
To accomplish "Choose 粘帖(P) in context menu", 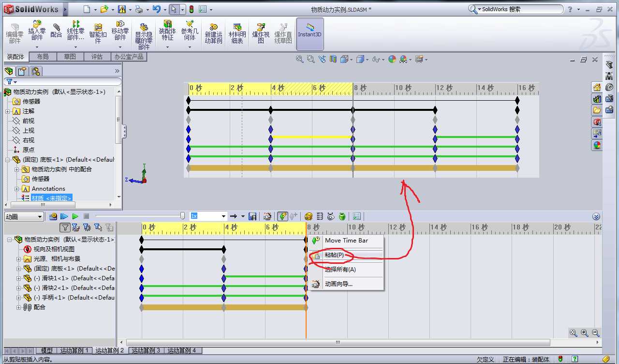I will (346, 255).
